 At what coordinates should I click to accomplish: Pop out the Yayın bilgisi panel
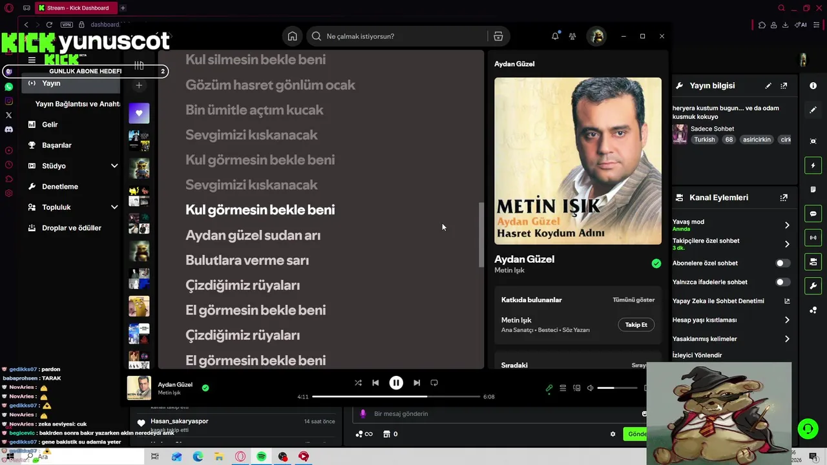click(784, 85)
